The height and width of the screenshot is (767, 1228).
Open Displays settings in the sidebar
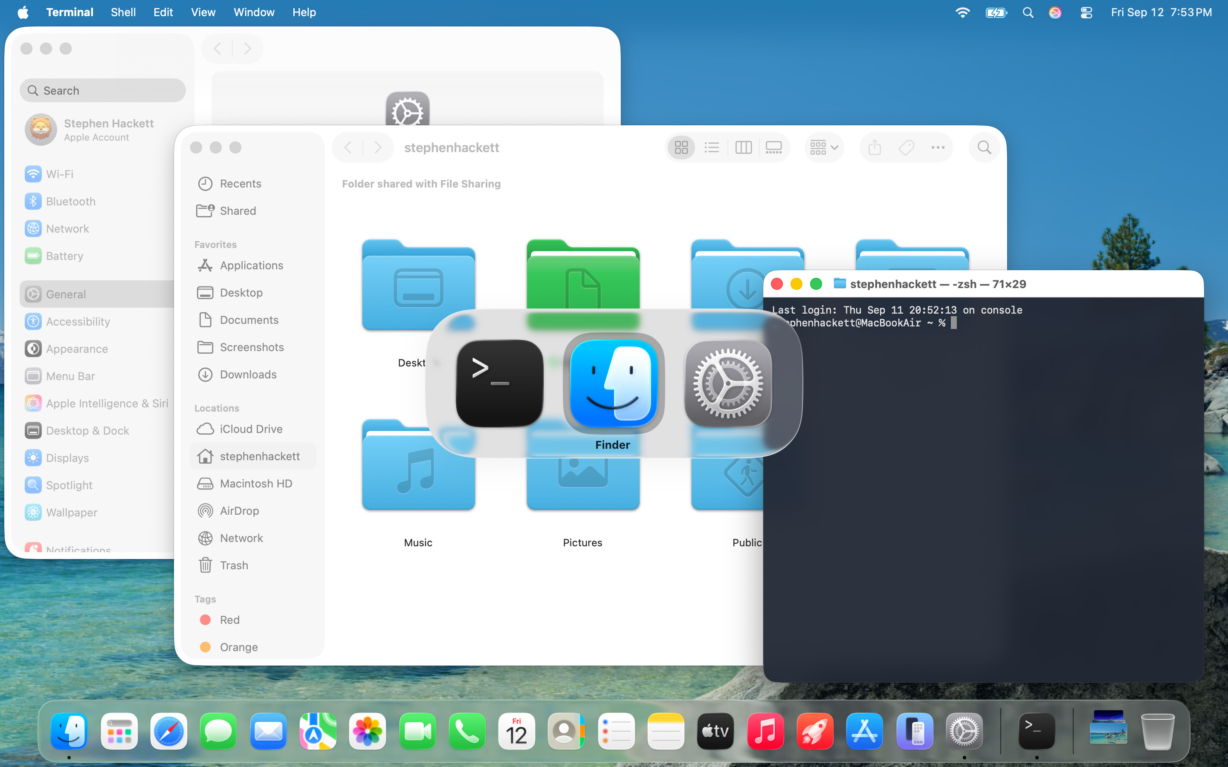67,458
